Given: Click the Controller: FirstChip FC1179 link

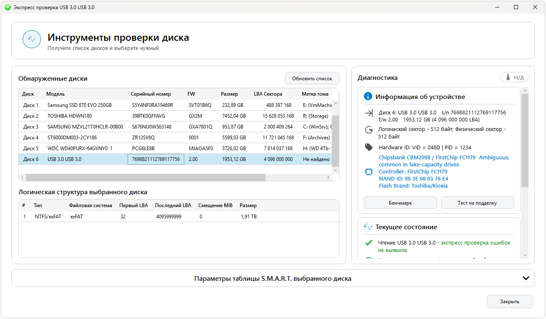Looking at the screenshot, I should (413, 171).
